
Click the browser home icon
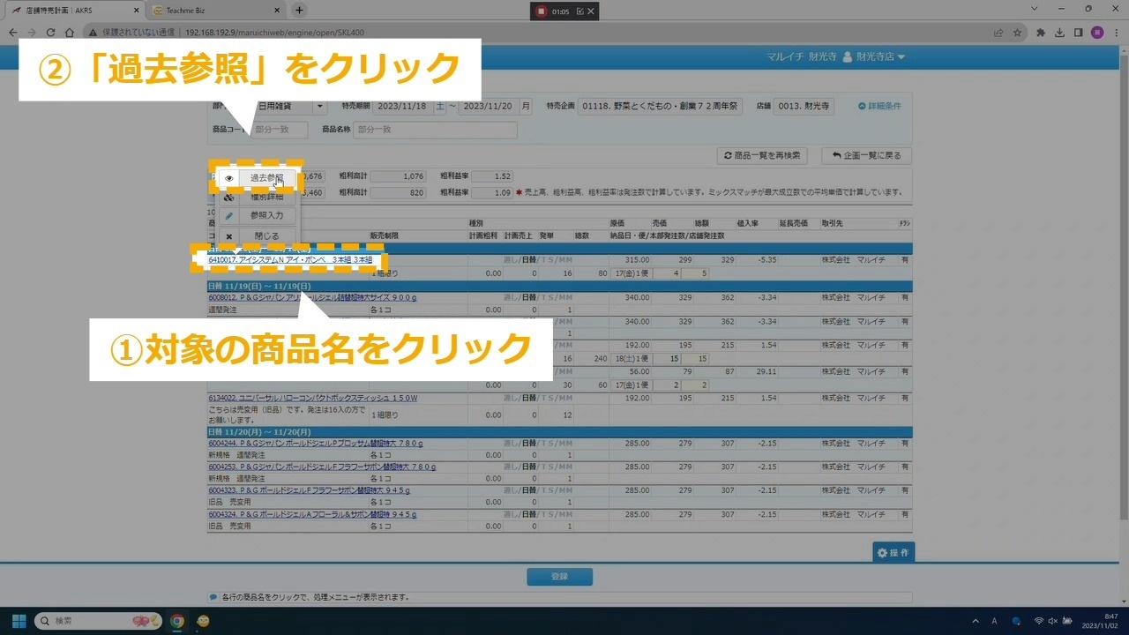(x=70, y=33)
